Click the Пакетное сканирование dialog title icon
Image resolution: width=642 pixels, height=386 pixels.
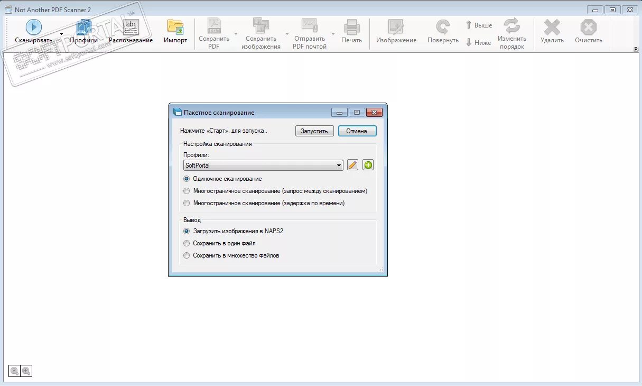(x=178, y=112)
